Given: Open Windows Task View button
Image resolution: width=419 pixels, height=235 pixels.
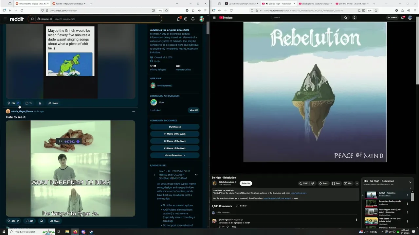Looking at the screenshot, I should coord(59,232).
